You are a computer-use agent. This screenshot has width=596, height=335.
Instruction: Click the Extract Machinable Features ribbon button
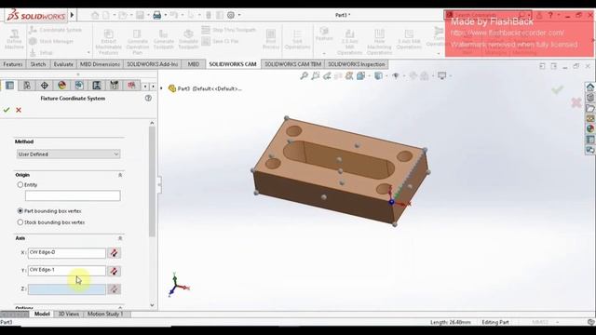click(x=109, y=42)
